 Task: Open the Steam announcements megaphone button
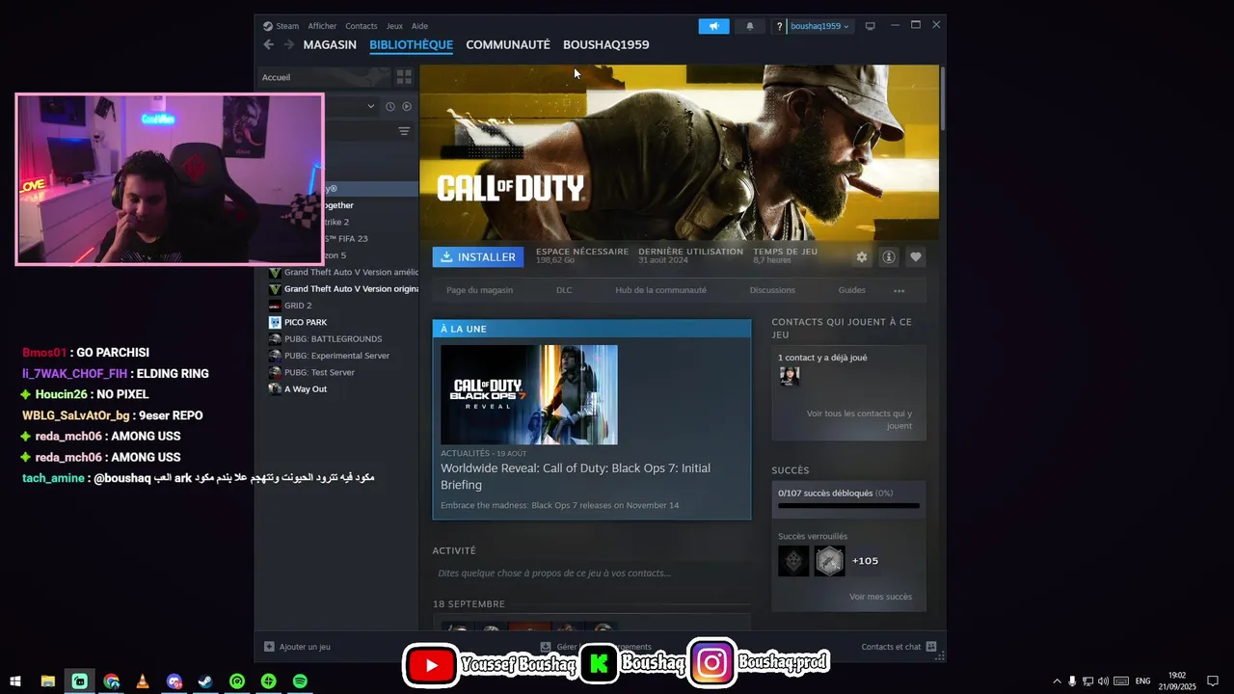713,26
